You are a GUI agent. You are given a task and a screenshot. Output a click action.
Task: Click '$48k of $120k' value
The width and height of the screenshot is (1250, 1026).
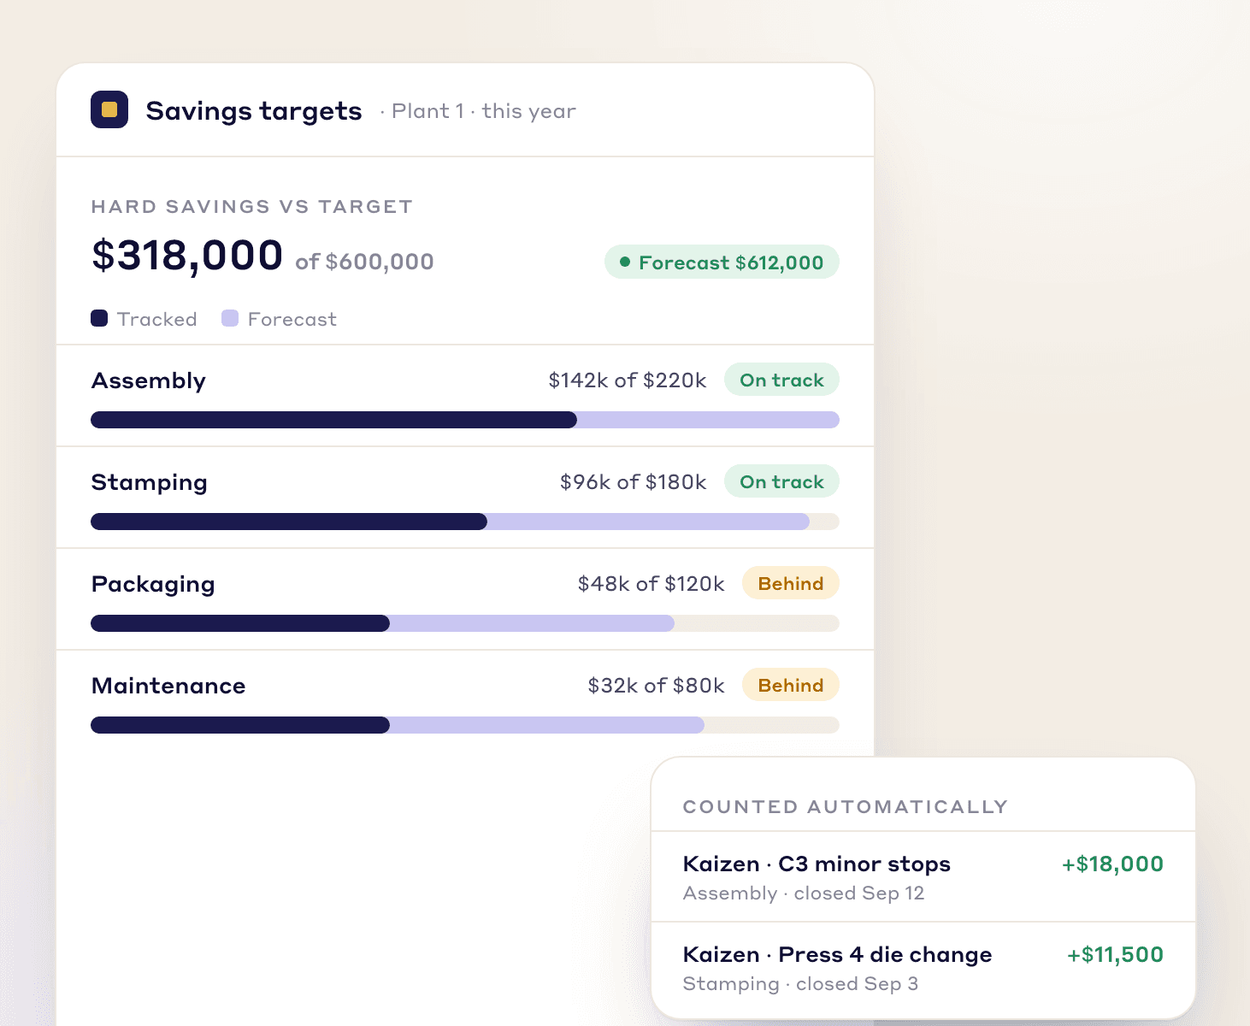652,584
